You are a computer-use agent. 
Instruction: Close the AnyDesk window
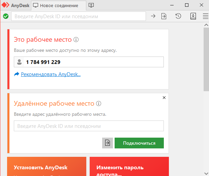(x=201, y=5)
